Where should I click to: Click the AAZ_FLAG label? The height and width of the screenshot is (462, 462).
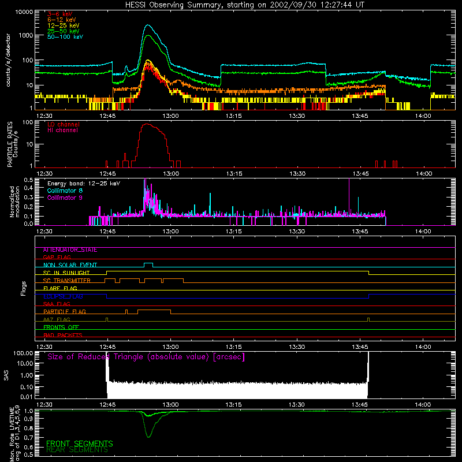point(57,319)
